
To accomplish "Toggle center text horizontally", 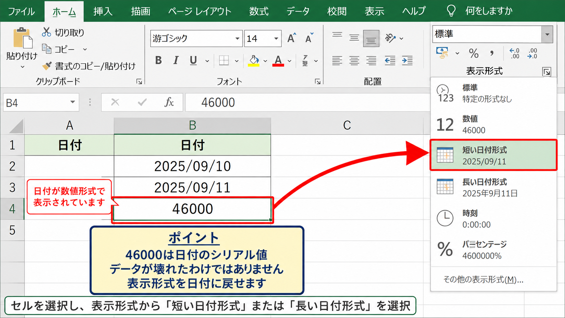I will pyautogui.click(x=354, y=61).
